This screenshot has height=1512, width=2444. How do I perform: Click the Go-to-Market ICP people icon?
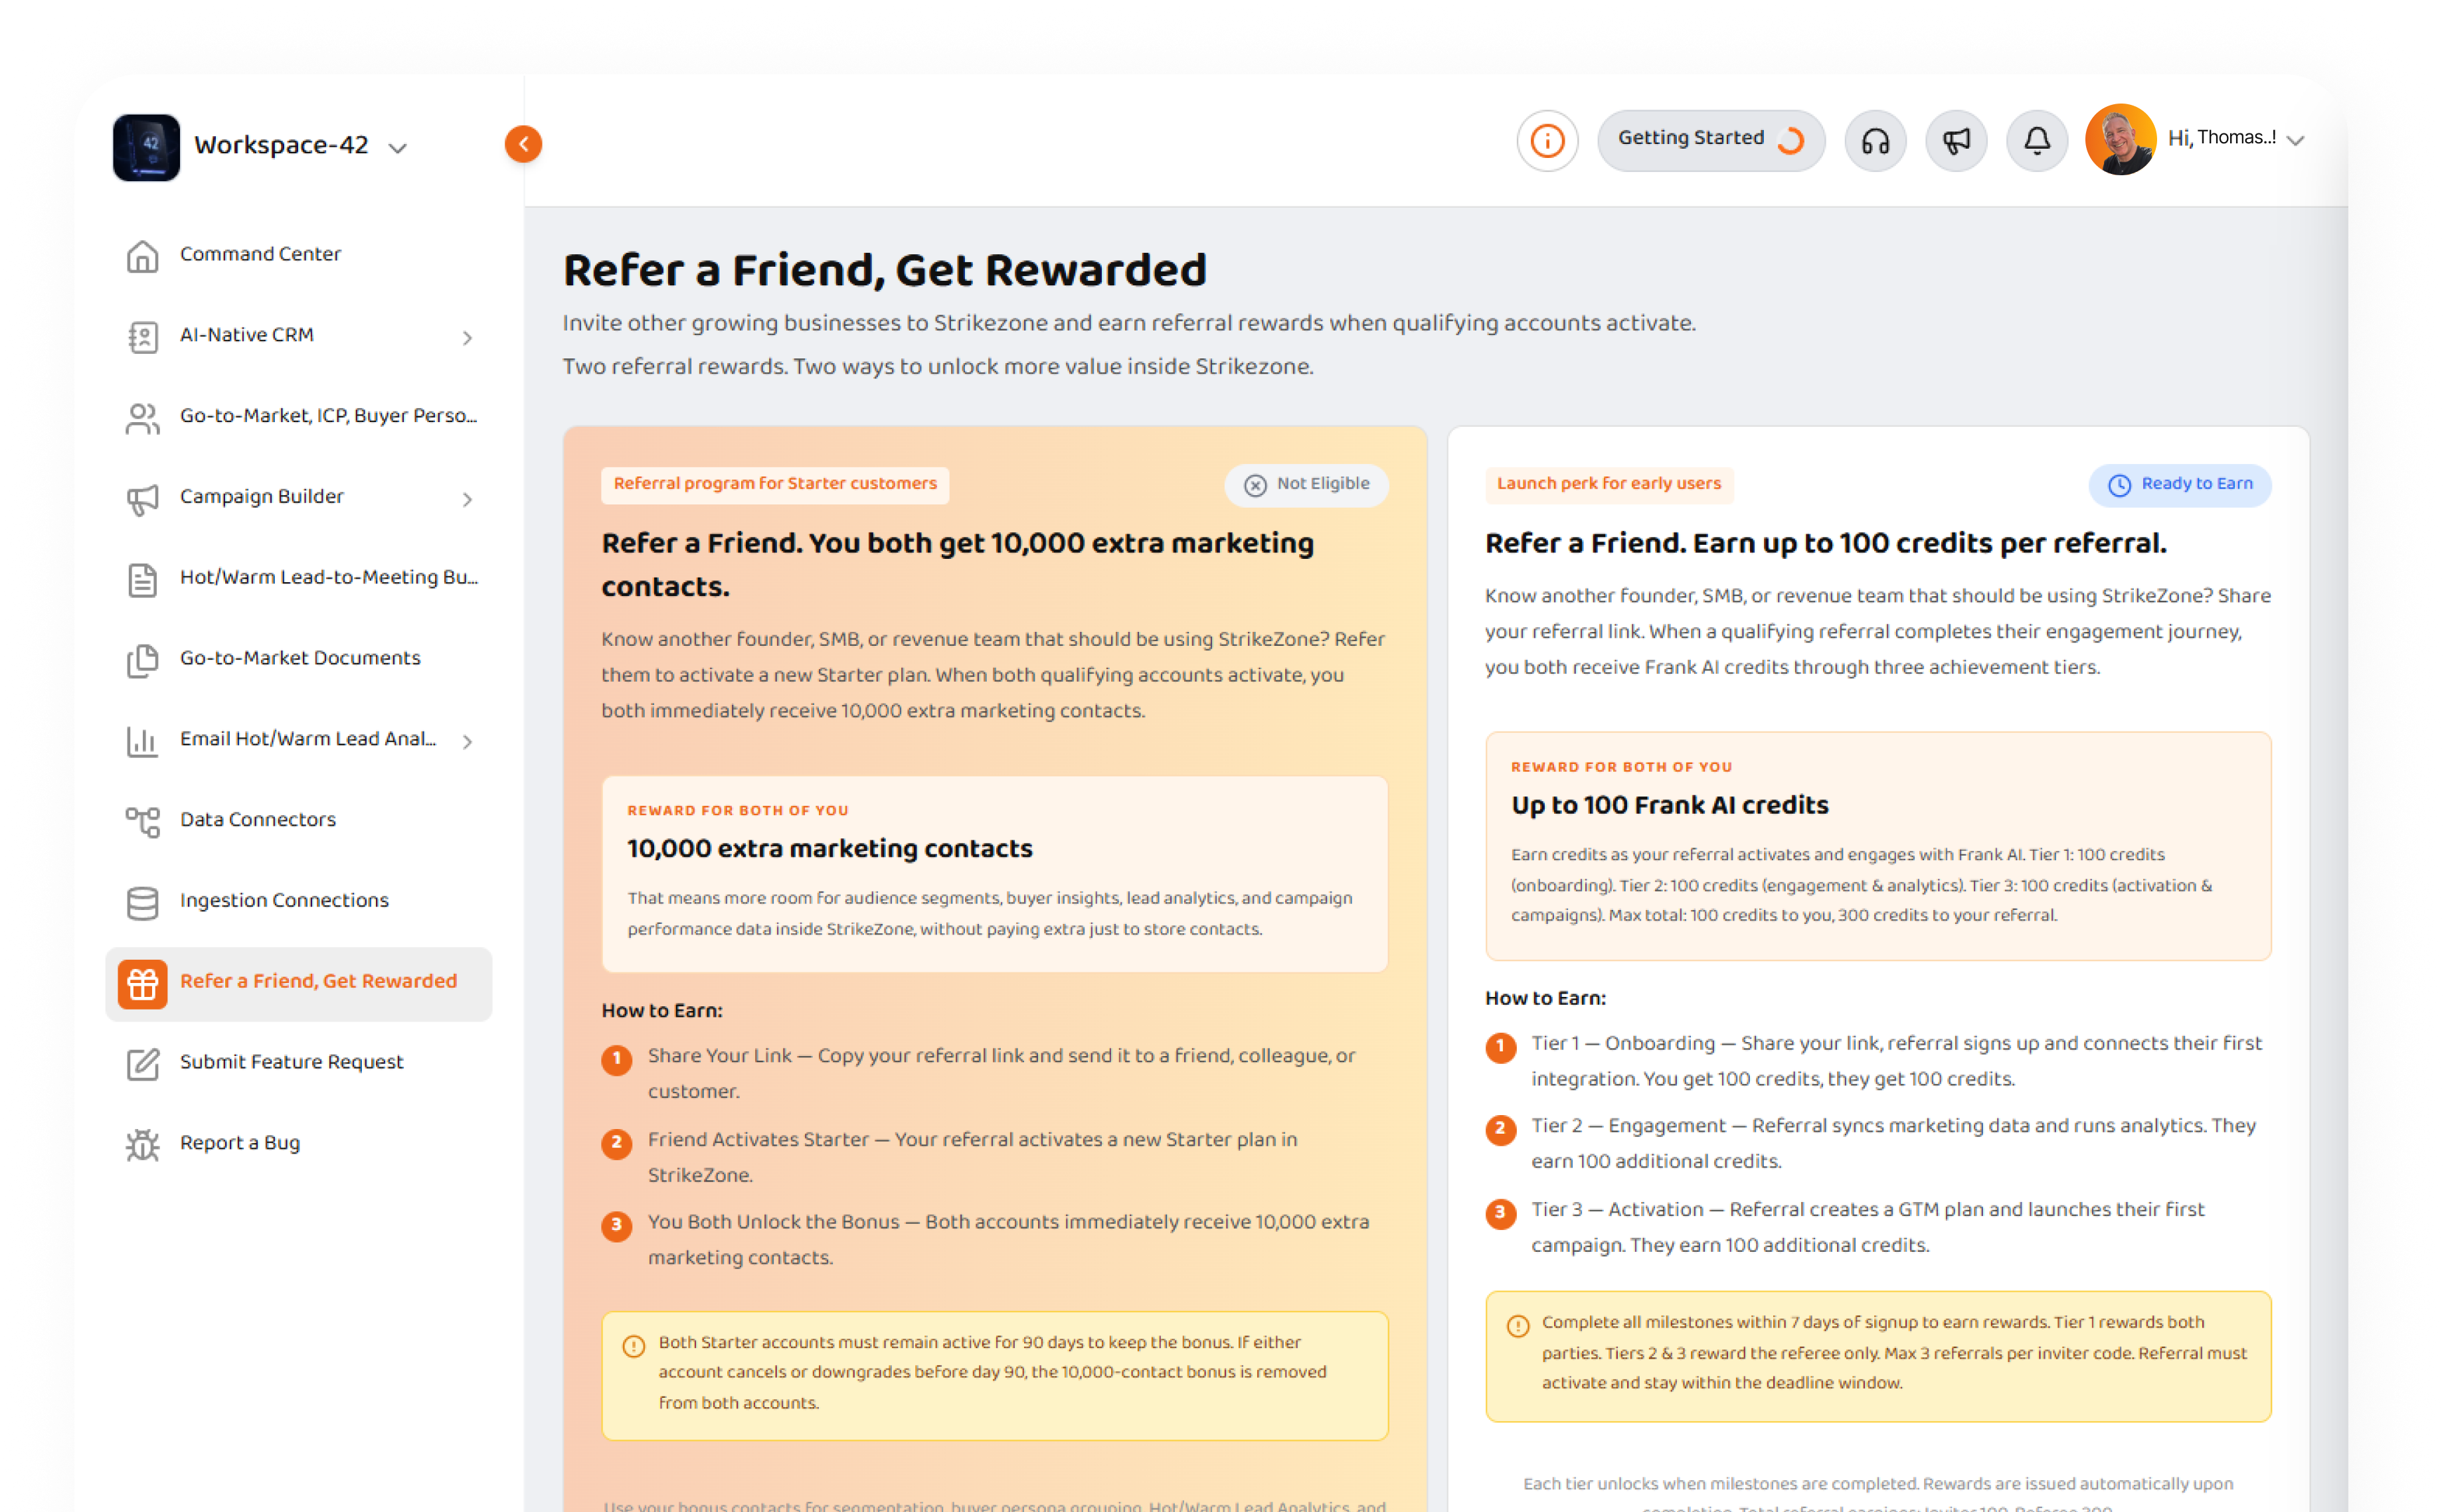click(142, 418)
